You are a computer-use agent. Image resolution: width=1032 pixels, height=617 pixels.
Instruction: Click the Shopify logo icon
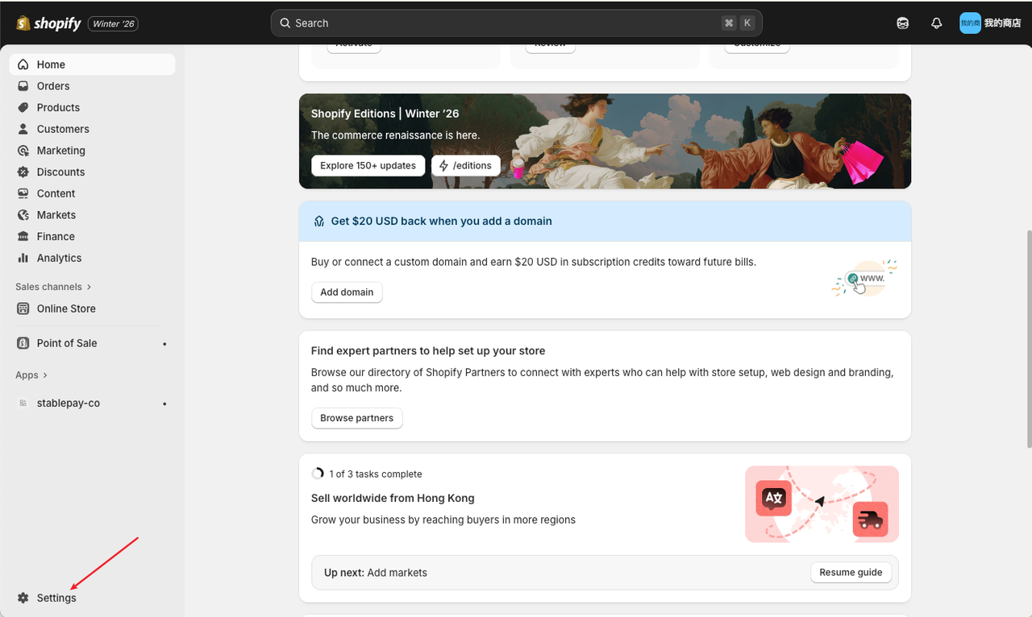pyautogui.click(x=23, y=23)
